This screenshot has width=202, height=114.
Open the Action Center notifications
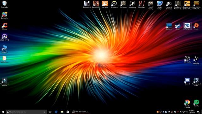tap(198, 112)
